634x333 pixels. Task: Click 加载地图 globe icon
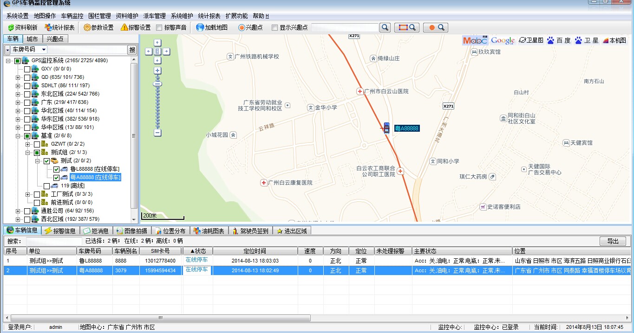(x=200, y=27)
